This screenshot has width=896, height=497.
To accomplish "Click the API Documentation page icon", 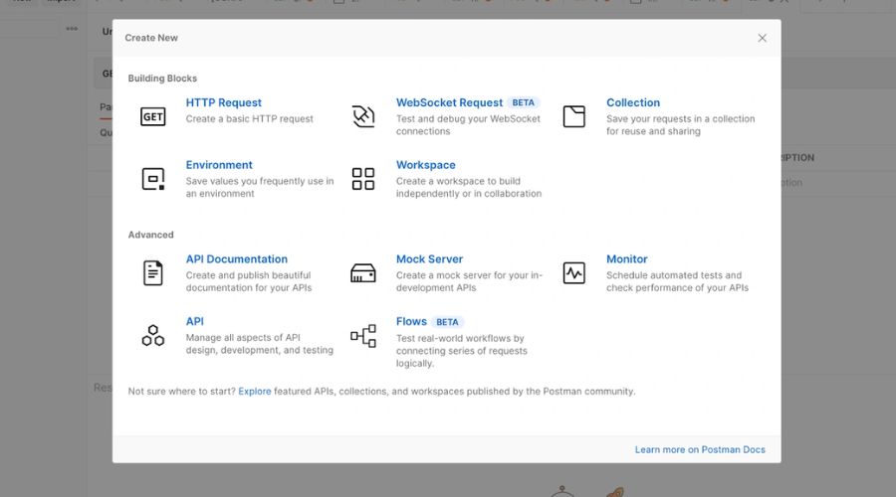I will click(x=152, y=273).
